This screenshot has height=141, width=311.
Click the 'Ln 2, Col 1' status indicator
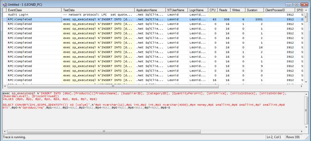274,137
